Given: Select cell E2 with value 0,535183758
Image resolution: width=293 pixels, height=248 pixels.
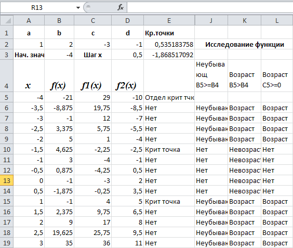Looking at the screenshot, I should (x=169, y=45).
